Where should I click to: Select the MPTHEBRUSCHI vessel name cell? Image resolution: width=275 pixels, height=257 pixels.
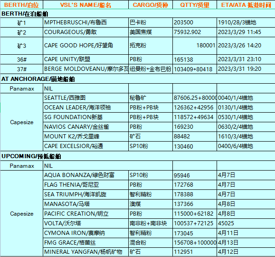pyautogui.click(x=86, y=23)
